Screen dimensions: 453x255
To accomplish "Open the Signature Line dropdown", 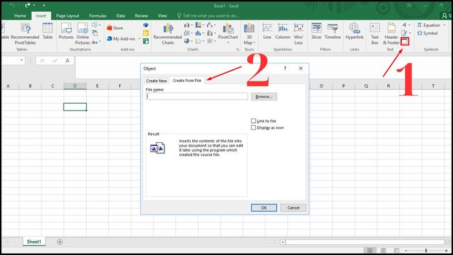I will point(406,33).
